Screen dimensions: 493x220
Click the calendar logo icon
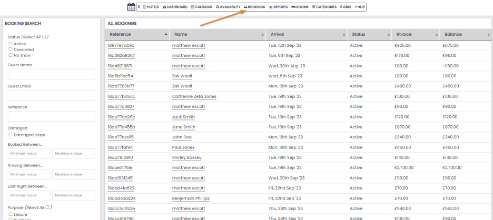pyautogui.click(x=132, y=7)
